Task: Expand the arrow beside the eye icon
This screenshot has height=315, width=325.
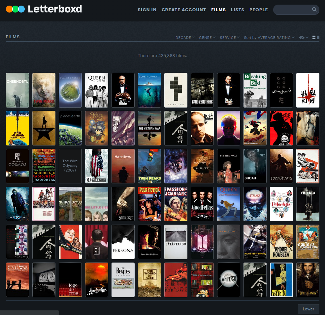Action: (x=307, y=38)
